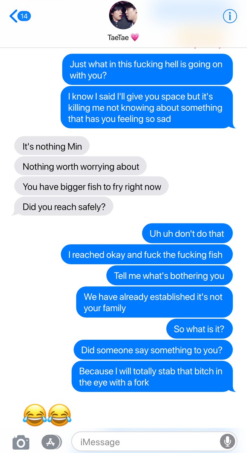Tap the back arrow showing 14 unread
The height and width of the screenshot is (453, 247).
coord(20,16)
